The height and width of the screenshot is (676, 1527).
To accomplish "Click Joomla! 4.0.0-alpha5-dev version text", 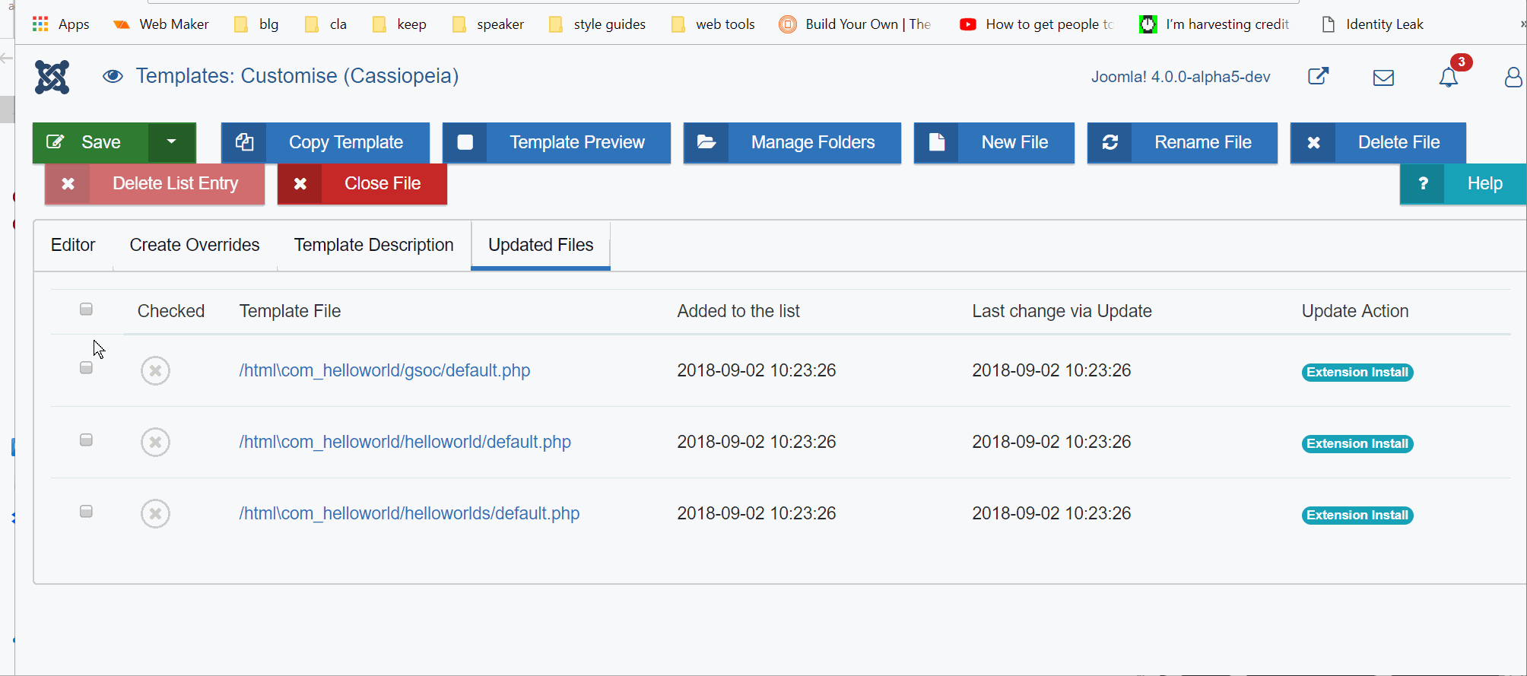I will click(1180, 77).
